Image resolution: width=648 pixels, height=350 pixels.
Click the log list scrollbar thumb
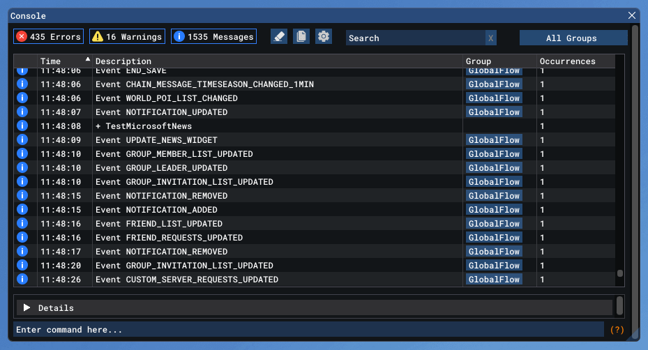tap(620, 273)
